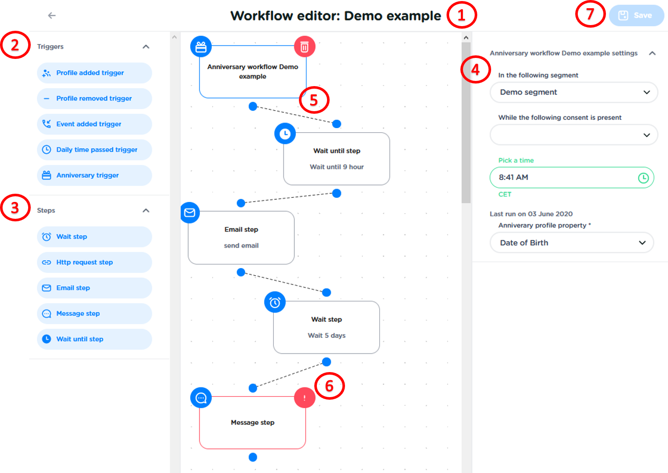Click the chat bubble icon on Message step node
Screen dimensions: 668x473
tap(201, 398)
